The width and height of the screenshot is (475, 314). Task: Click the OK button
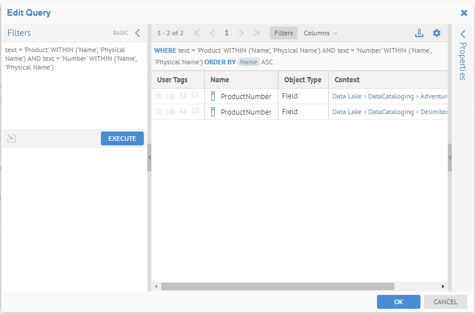point(398,302)
